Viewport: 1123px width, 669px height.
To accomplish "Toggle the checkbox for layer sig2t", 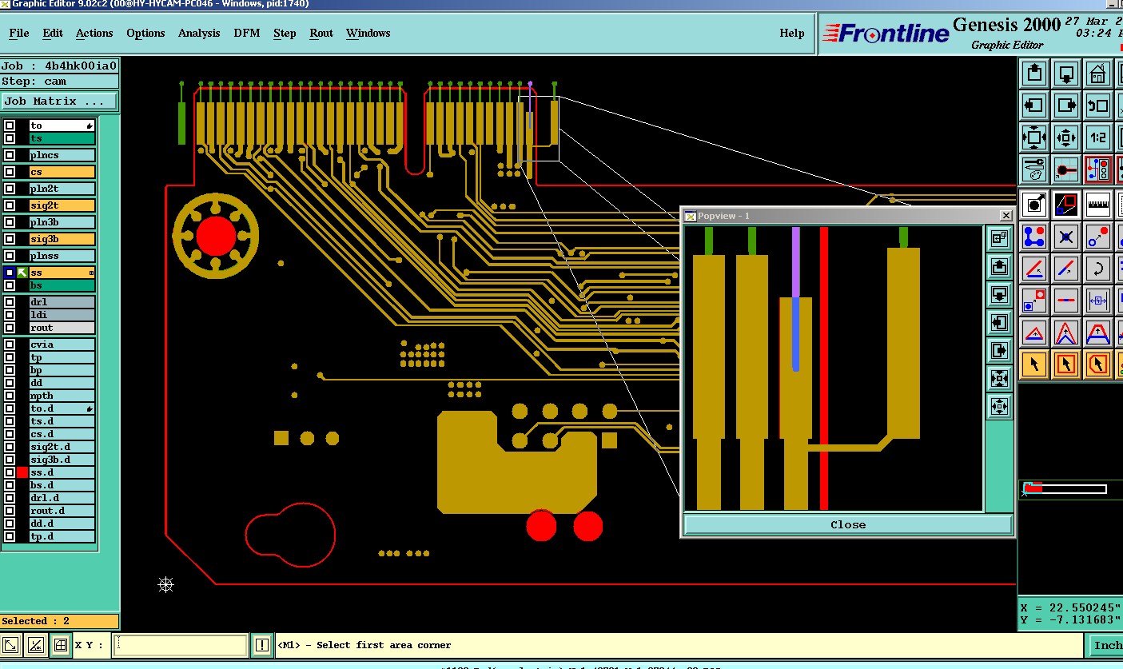I will pos(10,205).
